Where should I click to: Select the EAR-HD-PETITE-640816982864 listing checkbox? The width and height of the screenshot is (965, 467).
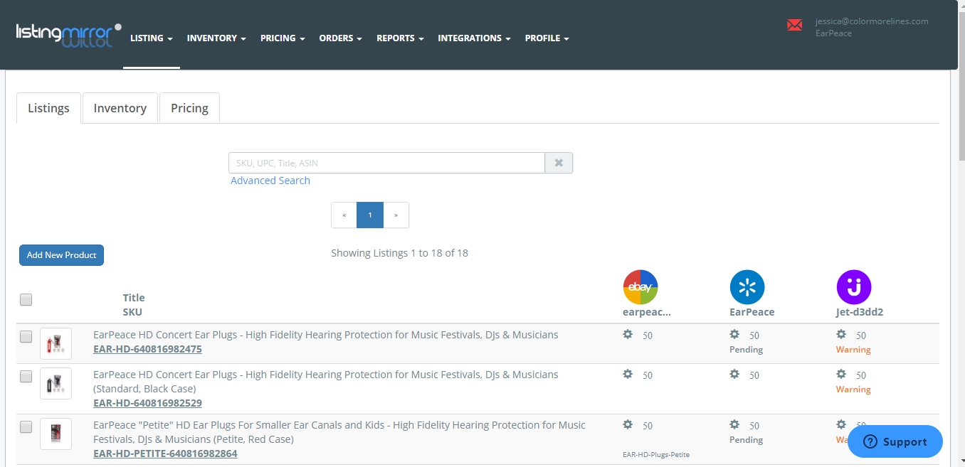[x=26, y=427]
